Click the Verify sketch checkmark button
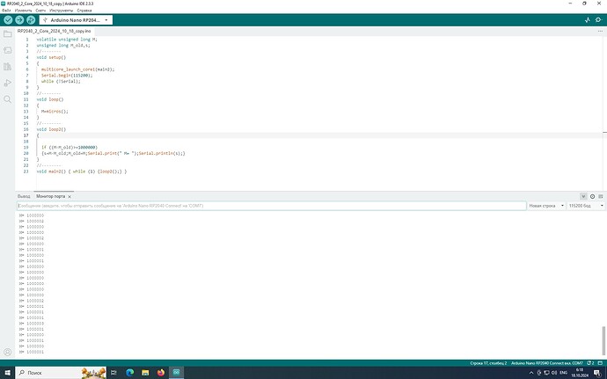Viewport: 607px width, 379px height. tap(8, 19)
